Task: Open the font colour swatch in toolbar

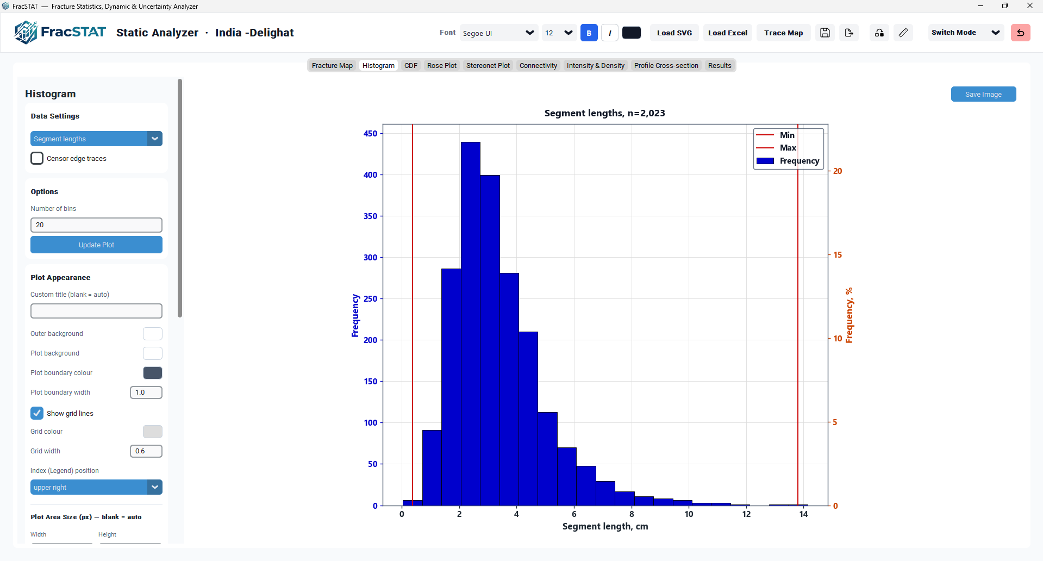Action: coord(632,33)
